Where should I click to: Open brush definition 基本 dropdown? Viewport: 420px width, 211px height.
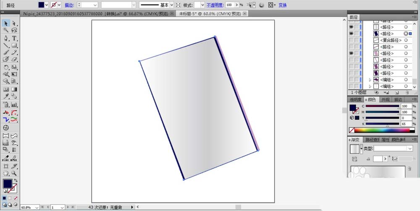coord(171,5)
